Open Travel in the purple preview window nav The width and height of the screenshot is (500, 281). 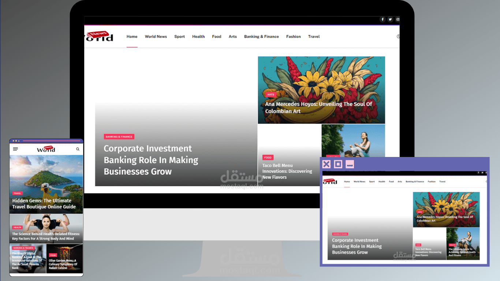pyautogui.click(x=442, y=181)
